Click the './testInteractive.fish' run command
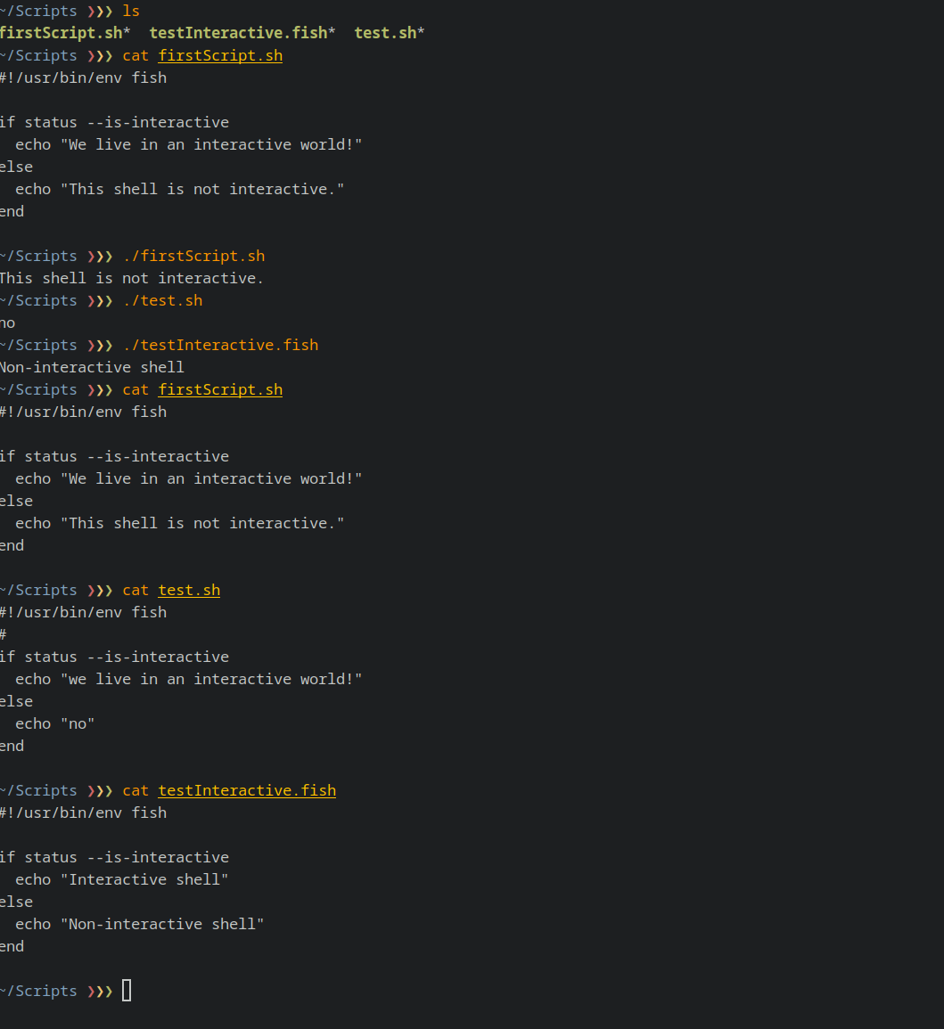This screenshot has width=944, height=1029. tap(220, 345)
